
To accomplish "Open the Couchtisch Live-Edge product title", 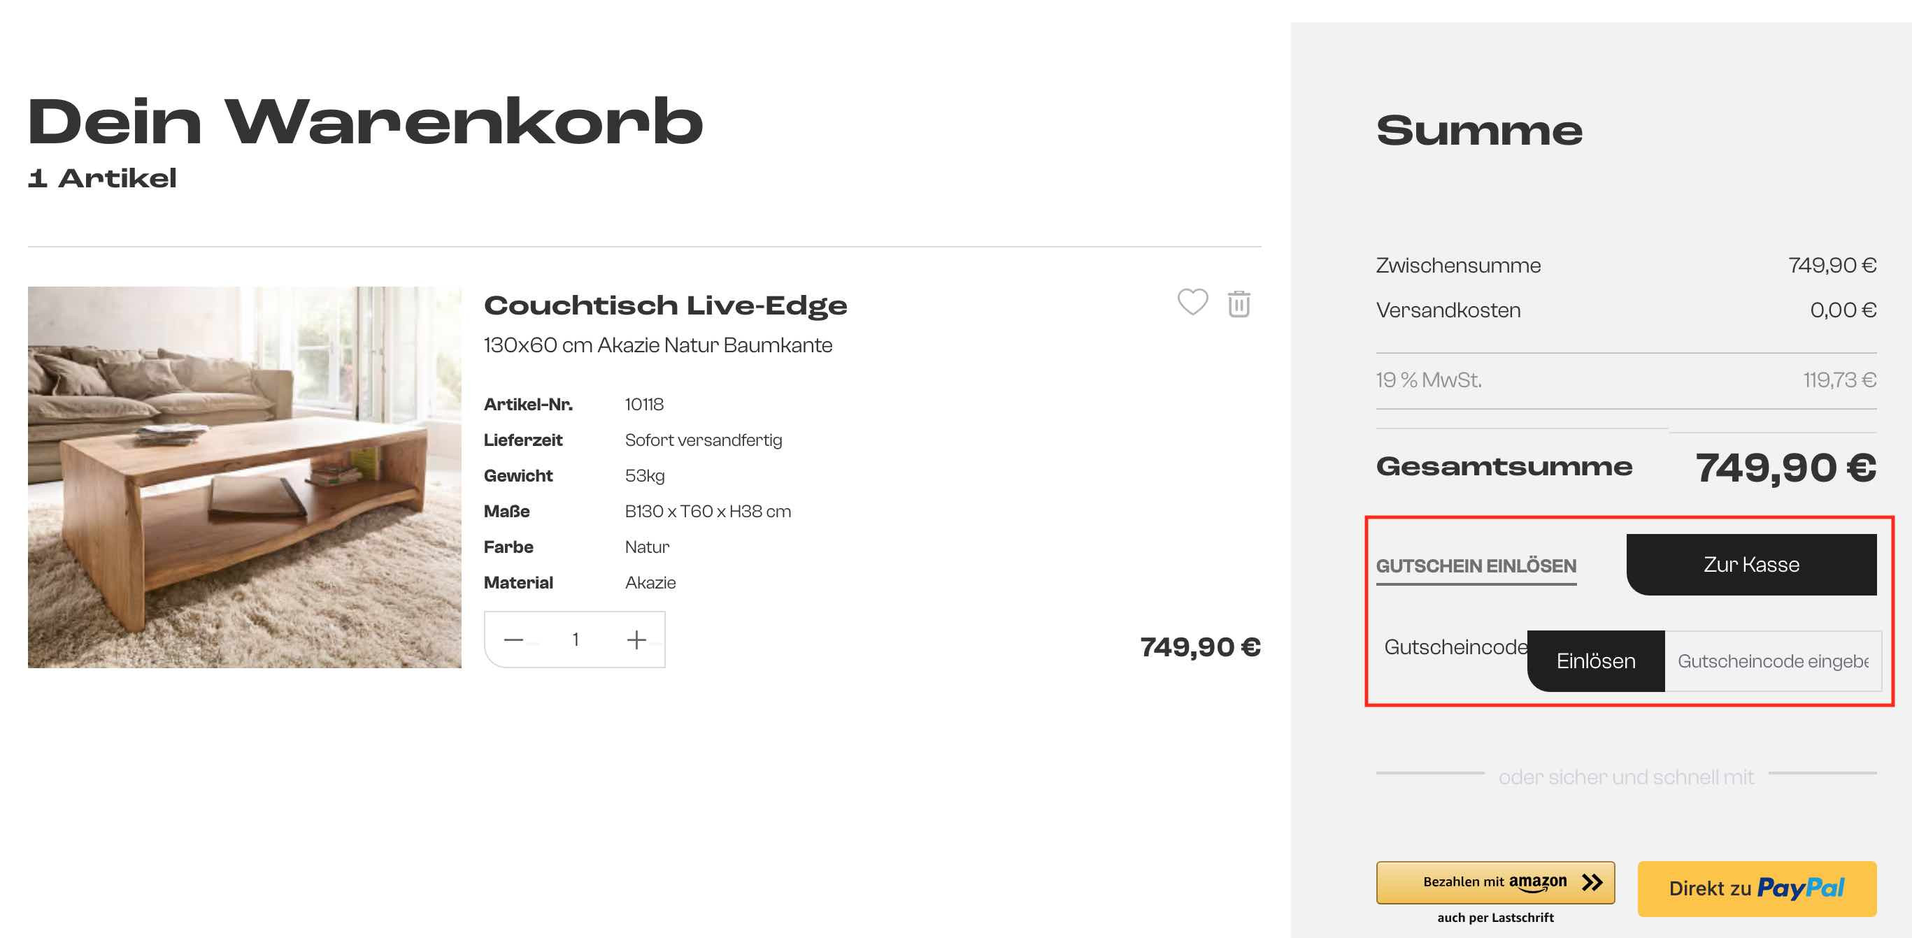I will pos(665,305).
